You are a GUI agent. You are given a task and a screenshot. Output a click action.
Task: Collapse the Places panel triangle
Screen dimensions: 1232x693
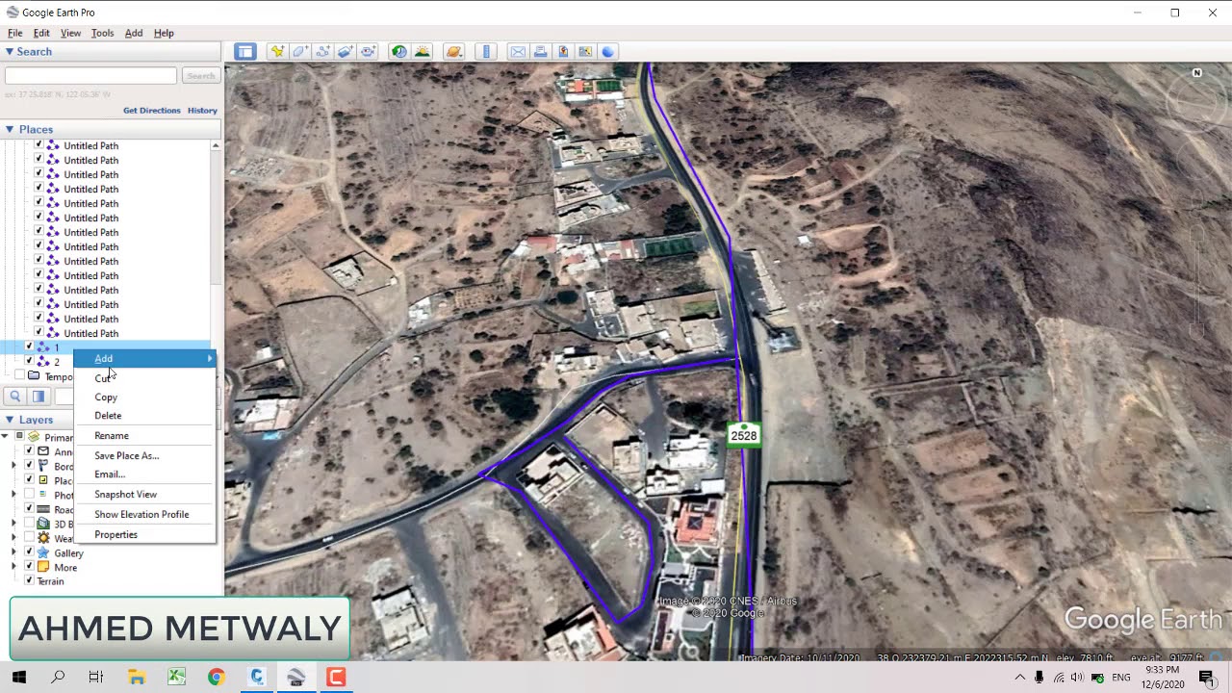tap(10, 129)
